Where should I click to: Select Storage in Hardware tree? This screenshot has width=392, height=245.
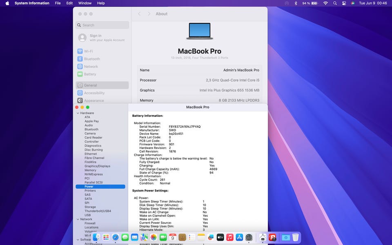tap(90, 207)
